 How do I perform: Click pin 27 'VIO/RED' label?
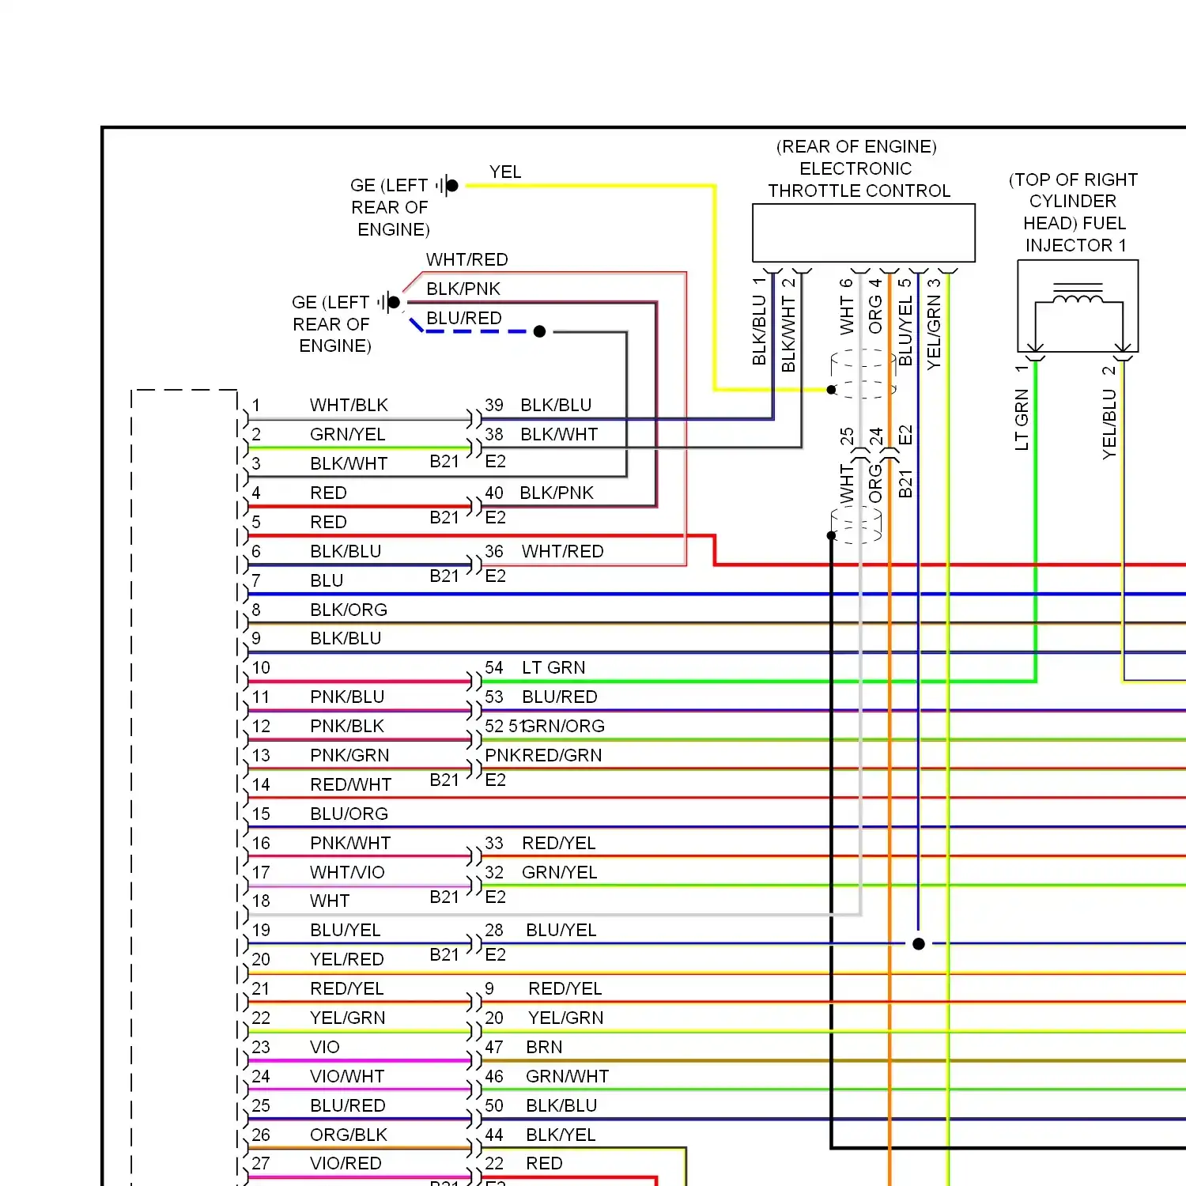[346, 1163]
